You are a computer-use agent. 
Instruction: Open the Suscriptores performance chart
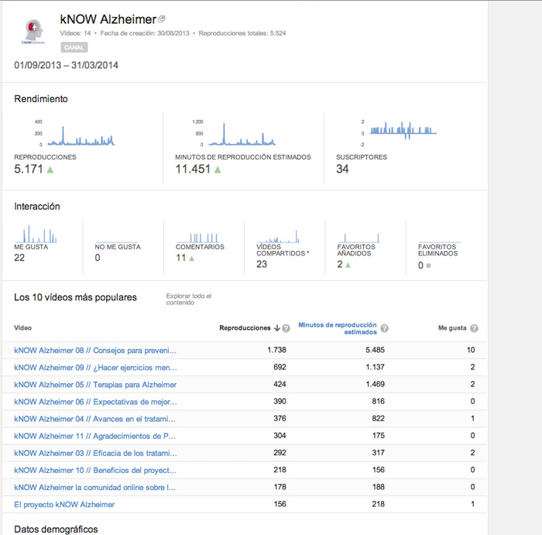398,133
